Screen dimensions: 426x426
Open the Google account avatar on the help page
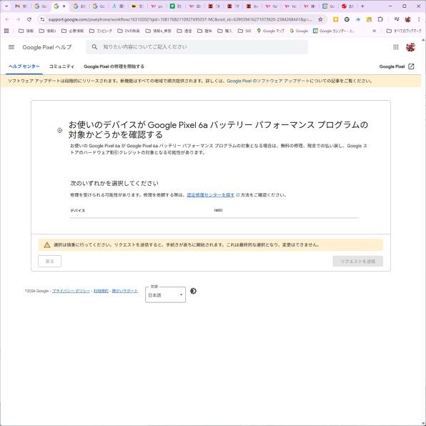tap(410, 47)
